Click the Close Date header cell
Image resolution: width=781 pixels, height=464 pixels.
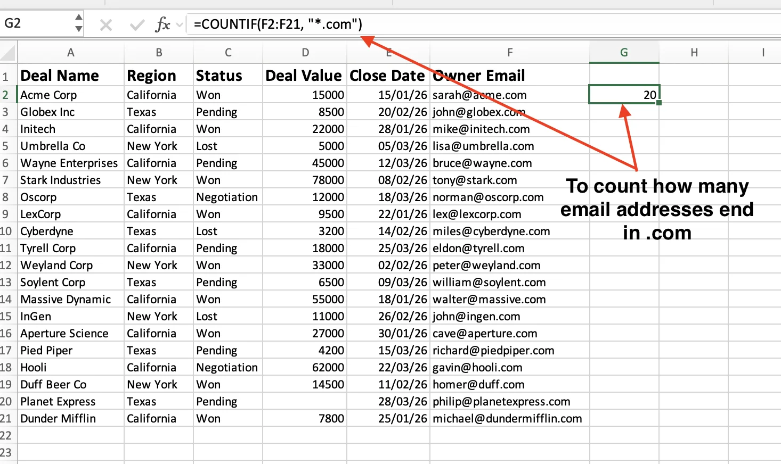click(x=388, y=76)
